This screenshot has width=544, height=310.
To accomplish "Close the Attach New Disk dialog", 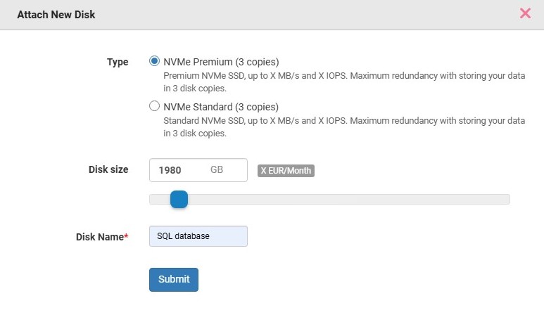I will click(x=525, y=13).
